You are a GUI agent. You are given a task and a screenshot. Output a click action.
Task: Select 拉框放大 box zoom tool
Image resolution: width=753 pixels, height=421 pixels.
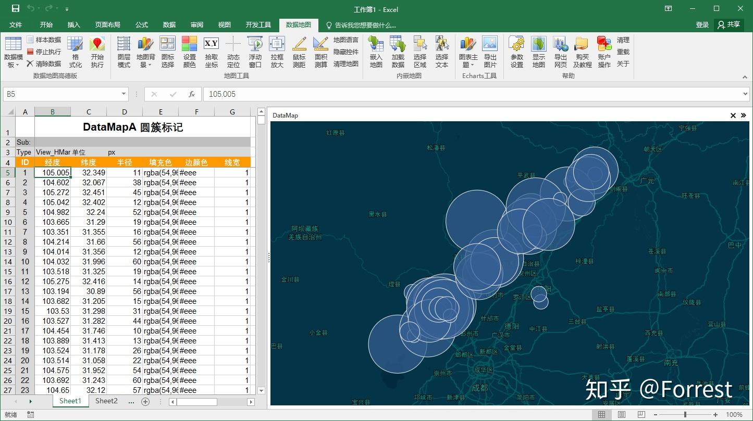pos(277,52)
